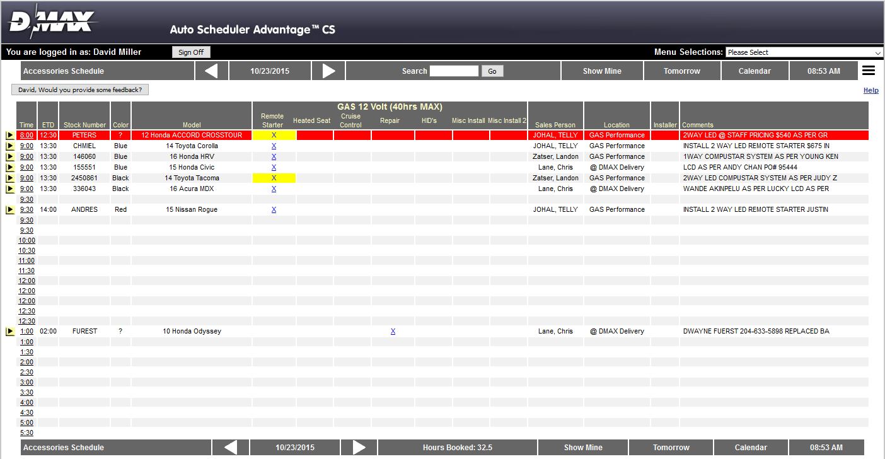The height and width of the screenshot is (459, 885).
Task: Open the Help link
Action: (x=871, y=90)
